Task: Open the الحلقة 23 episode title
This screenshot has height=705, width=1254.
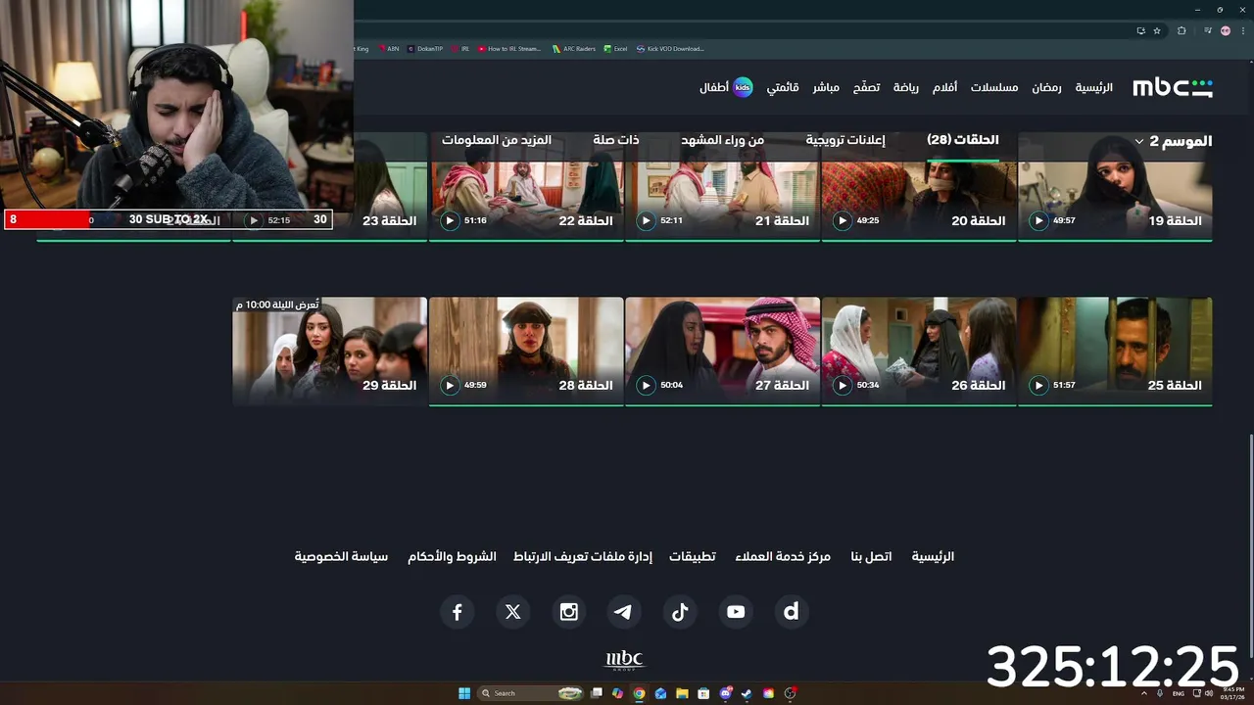Action: 389,221
